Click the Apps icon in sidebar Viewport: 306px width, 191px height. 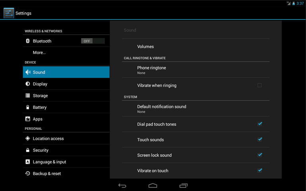[28, 119]
